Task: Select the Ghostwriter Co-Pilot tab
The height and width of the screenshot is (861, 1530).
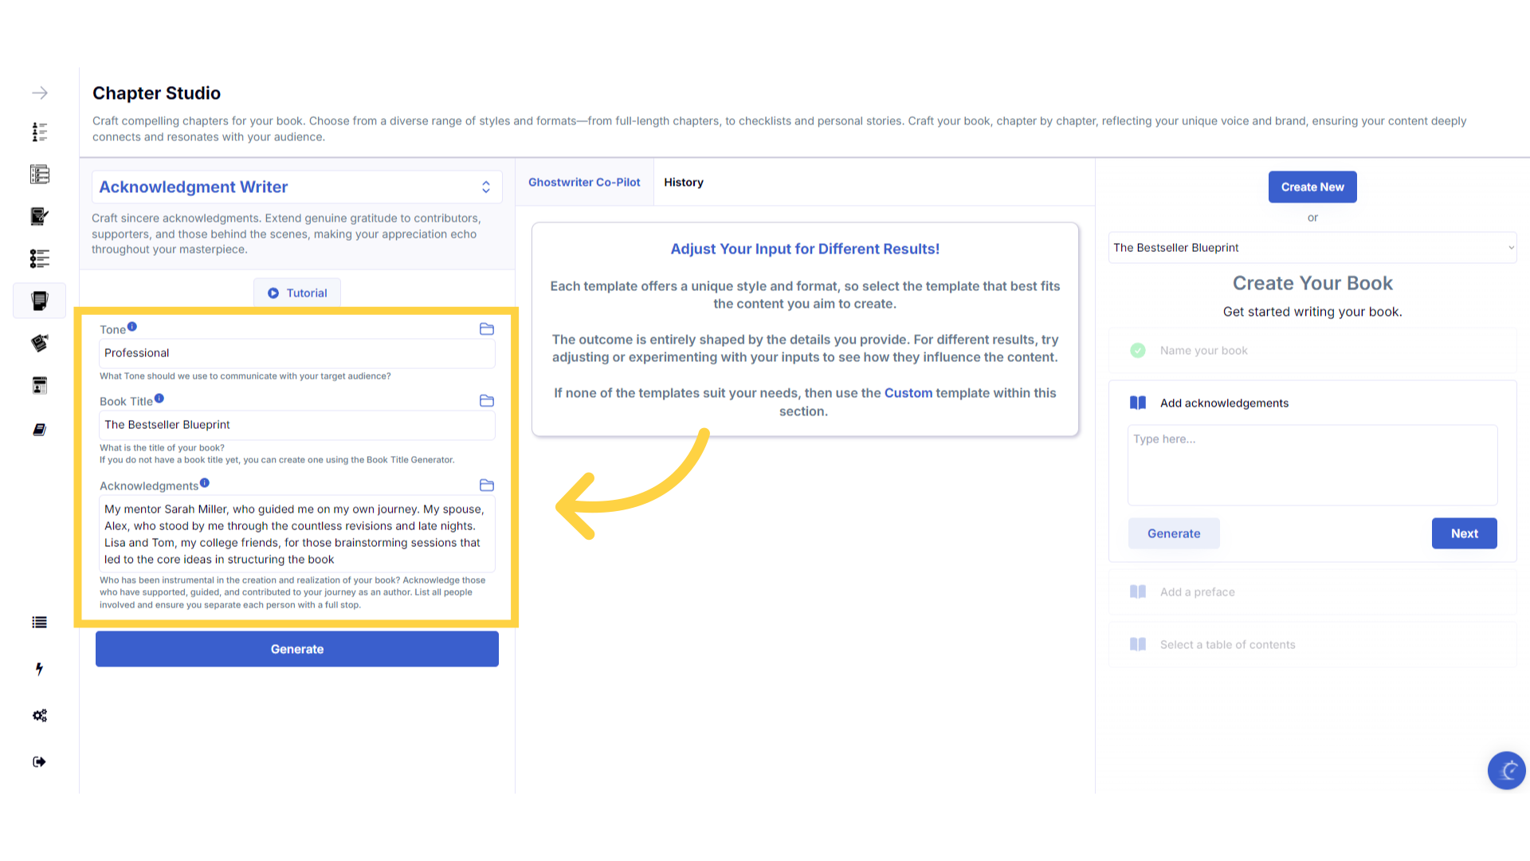Action: [584, 183]
